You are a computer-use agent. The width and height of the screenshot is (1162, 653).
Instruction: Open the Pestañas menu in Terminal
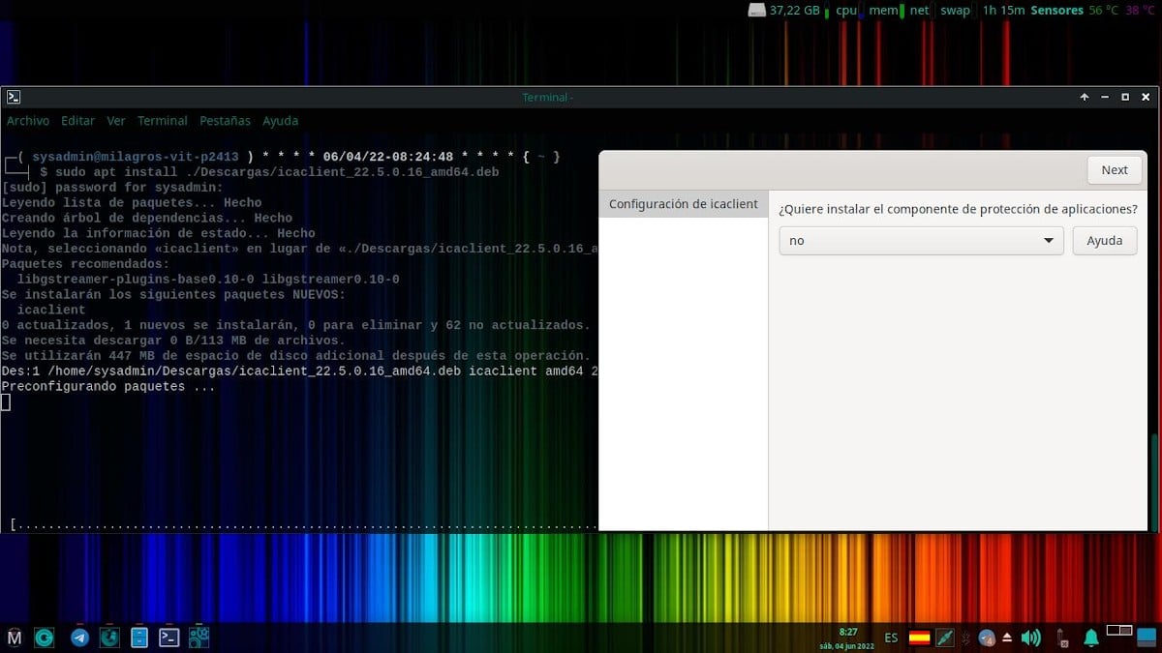pos(225,120)
